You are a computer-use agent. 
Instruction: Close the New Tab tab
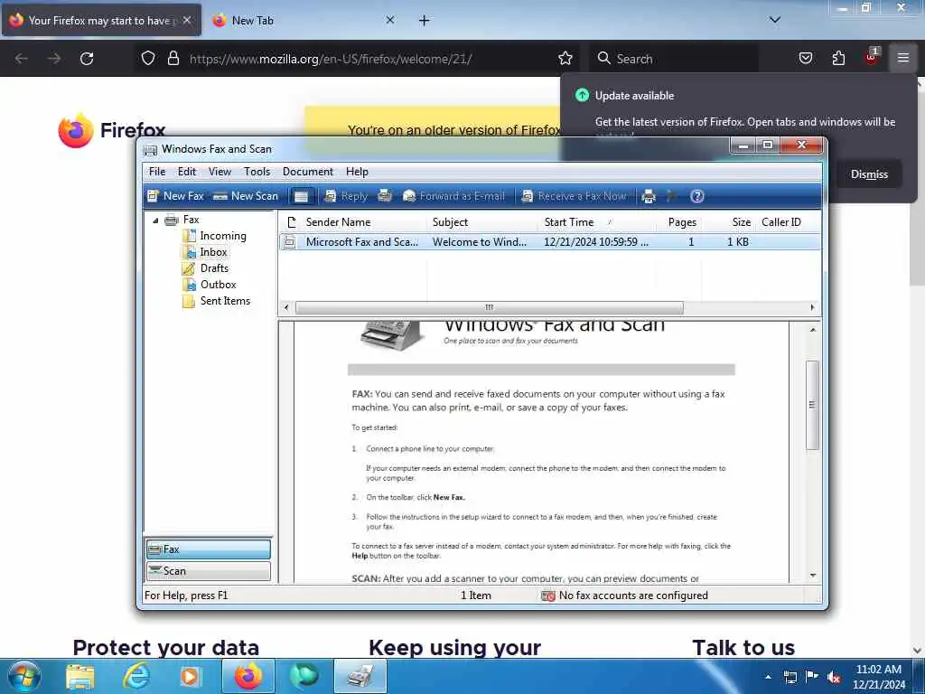[390, 20]
